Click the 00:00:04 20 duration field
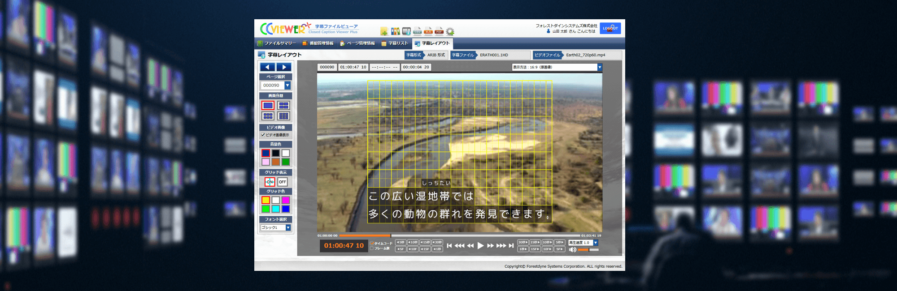Image resolution: width=897 pixels, height=291 pixels. (x=416, y=67)
